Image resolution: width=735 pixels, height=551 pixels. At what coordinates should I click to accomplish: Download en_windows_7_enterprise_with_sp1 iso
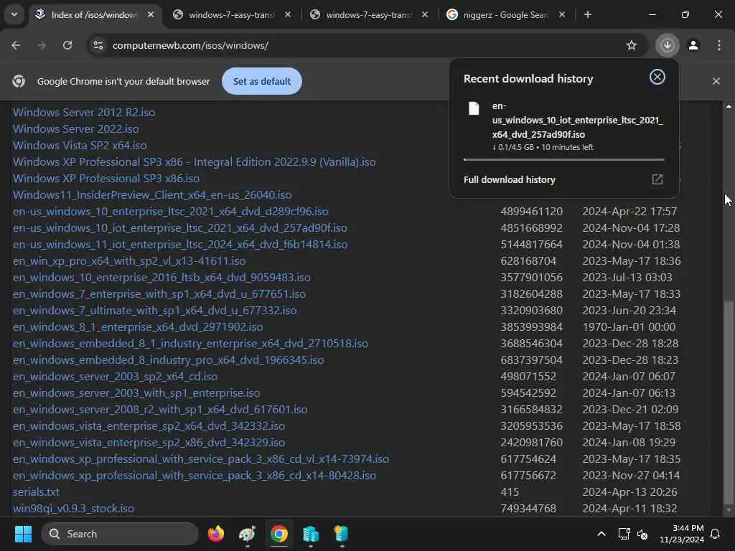click(159, 293)
